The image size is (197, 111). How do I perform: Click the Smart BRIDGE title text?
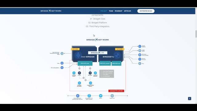pyautogui.click(x=88, y=57)
